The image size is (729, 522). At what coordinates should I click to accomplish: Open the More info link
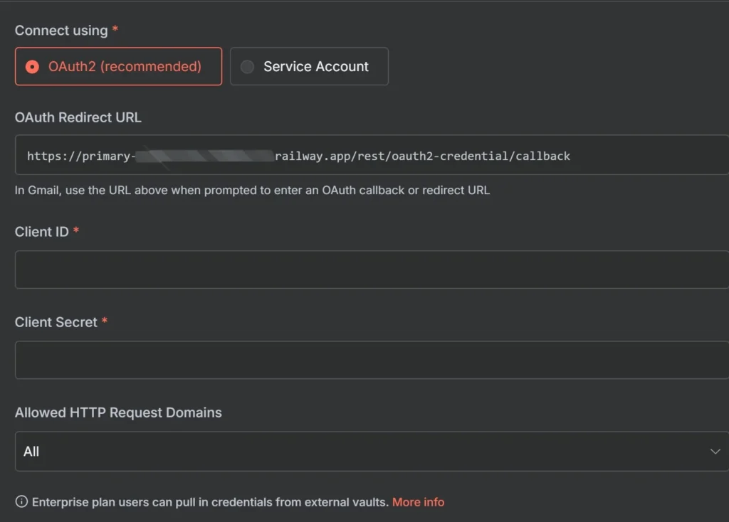tap(418, 502)
